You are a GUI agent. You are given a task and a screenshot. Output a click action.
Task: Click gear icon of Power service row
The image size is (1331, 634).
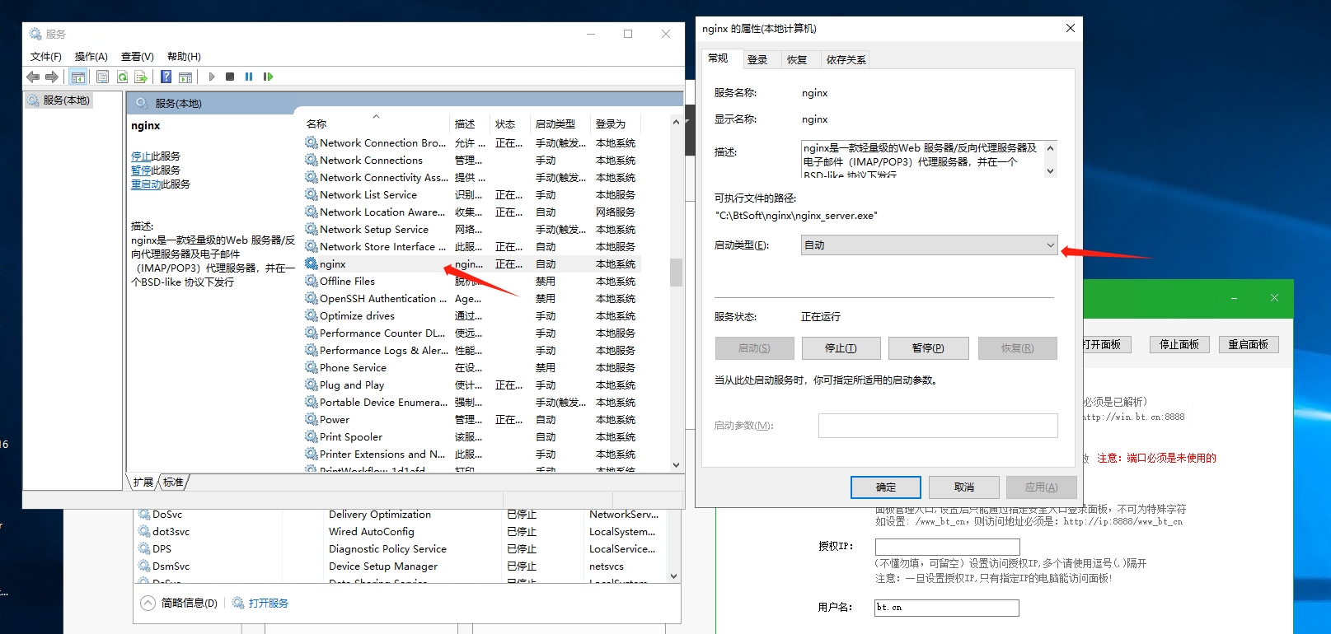click(311, 419)
